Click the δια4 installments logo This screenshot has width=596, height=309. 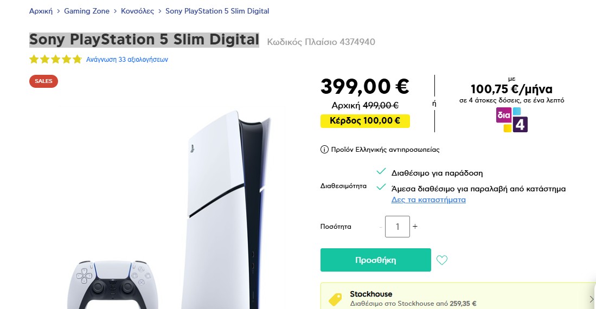tap(511, 120)
